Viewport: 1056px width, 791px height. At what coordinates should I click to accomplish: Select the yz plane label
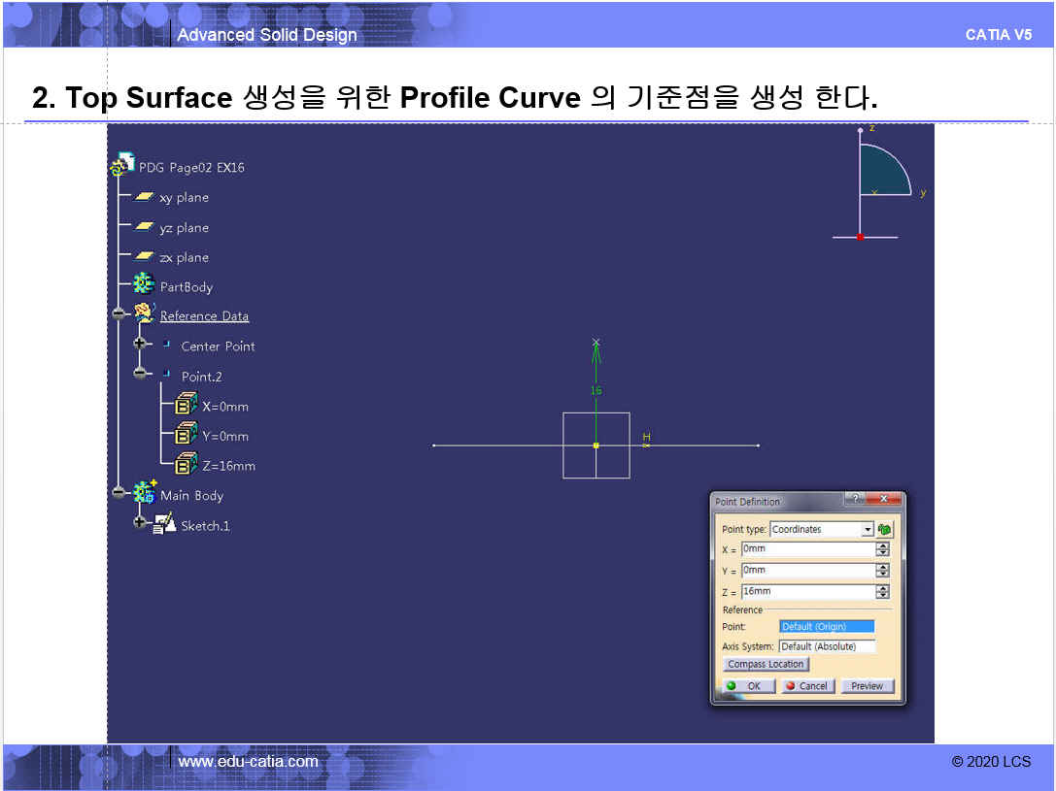[184, 228]
